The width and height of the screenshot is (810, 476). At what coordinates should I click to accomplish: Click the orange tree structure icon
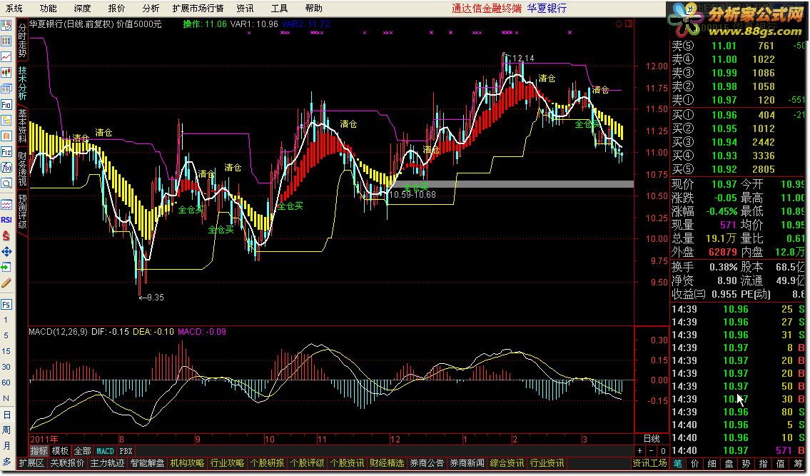[6, 121]
